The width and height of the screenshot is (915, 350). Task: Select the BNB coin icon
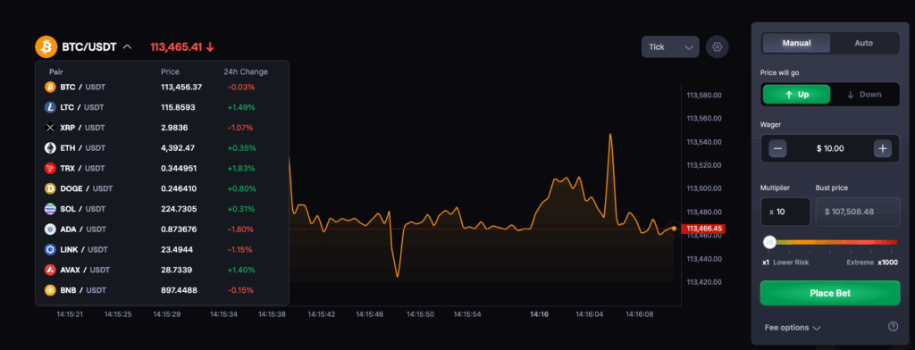pos(50,290)
